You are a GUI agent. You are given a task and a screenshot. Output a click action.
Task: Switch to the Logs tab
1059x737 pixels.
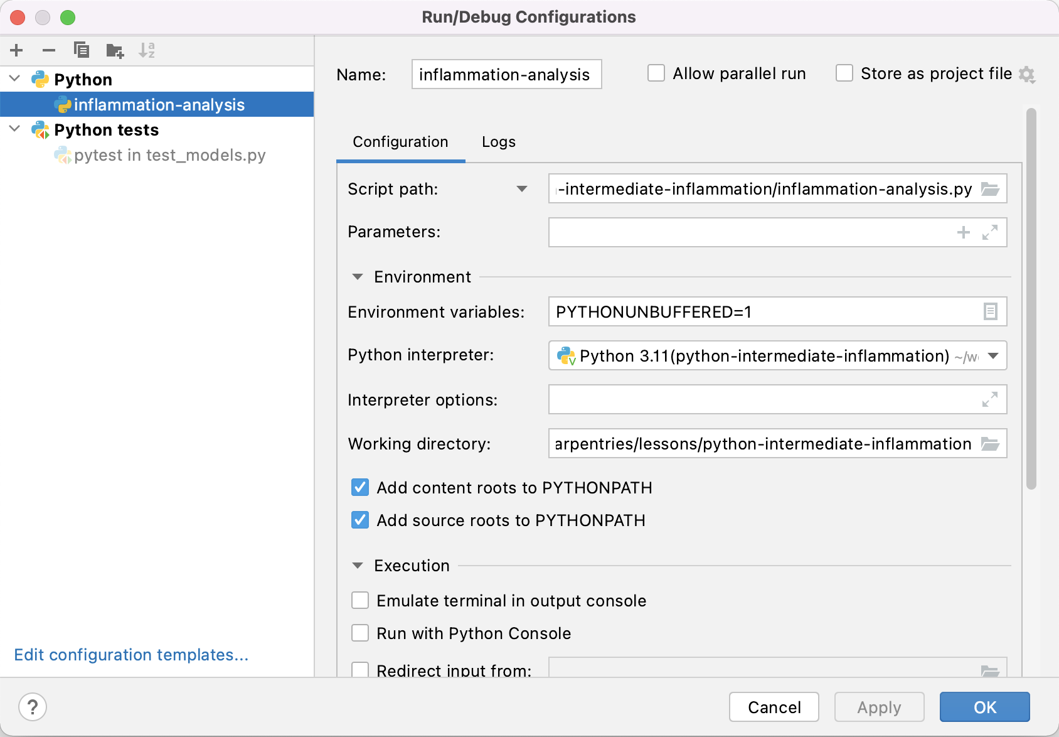pos(498,142)
